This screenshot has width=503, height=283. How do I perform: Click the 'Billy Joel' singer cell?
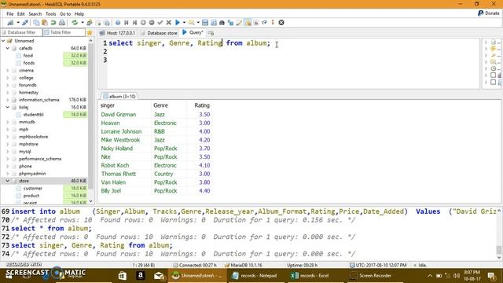click(x=125, y=190)
